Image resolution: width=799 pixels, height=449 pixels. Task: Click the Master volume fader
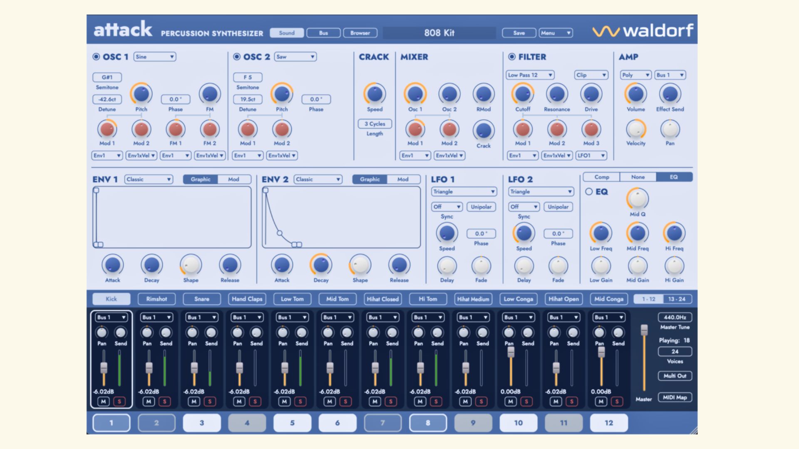tap(644, 330)
